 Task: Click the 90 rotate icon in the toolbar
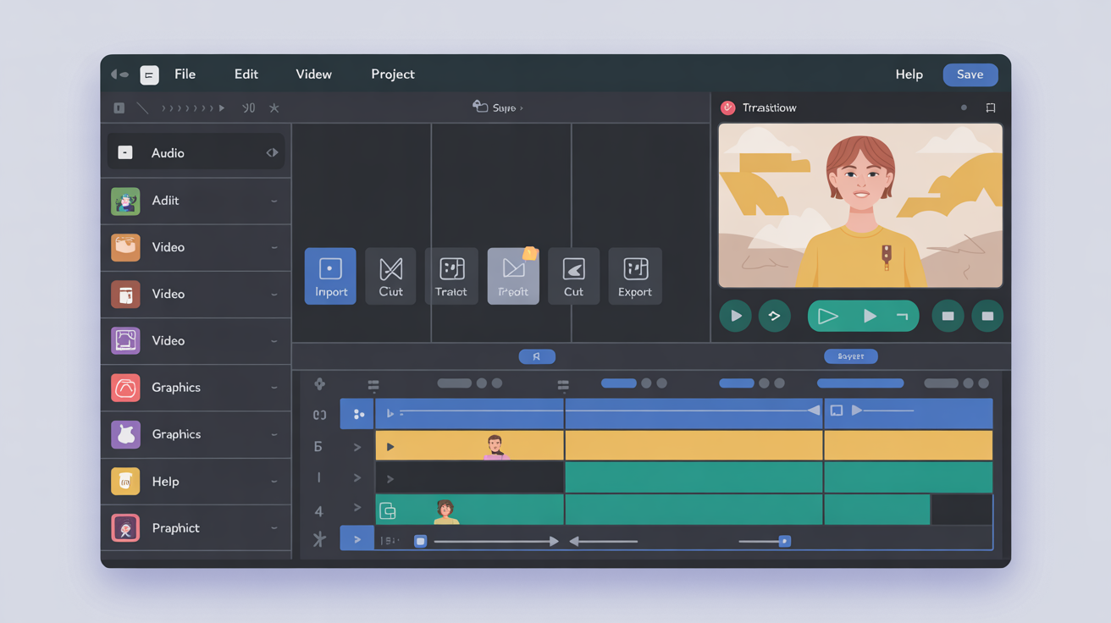pos(249,108)
